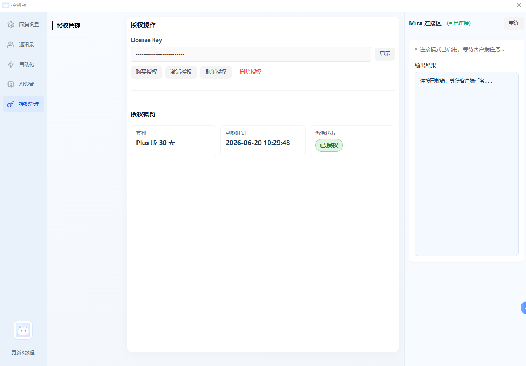Click the 刷新授权 button
This screenshot has height=366, width=526.
pyautogui.click(x=216, y=72)
